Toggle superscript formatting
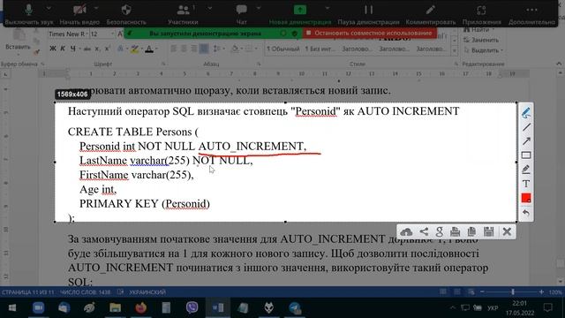This screenshot has height=318, width=565. 107,49
